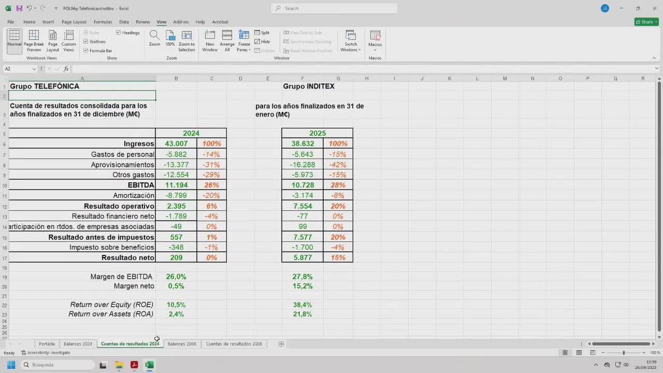Click Zoom to Selection
663x373 pixels.
point(186,40)
